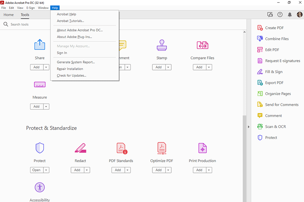304x202 pixels.
Task: Click the Send for Comments icon
Action: click(x=260, y=104)
